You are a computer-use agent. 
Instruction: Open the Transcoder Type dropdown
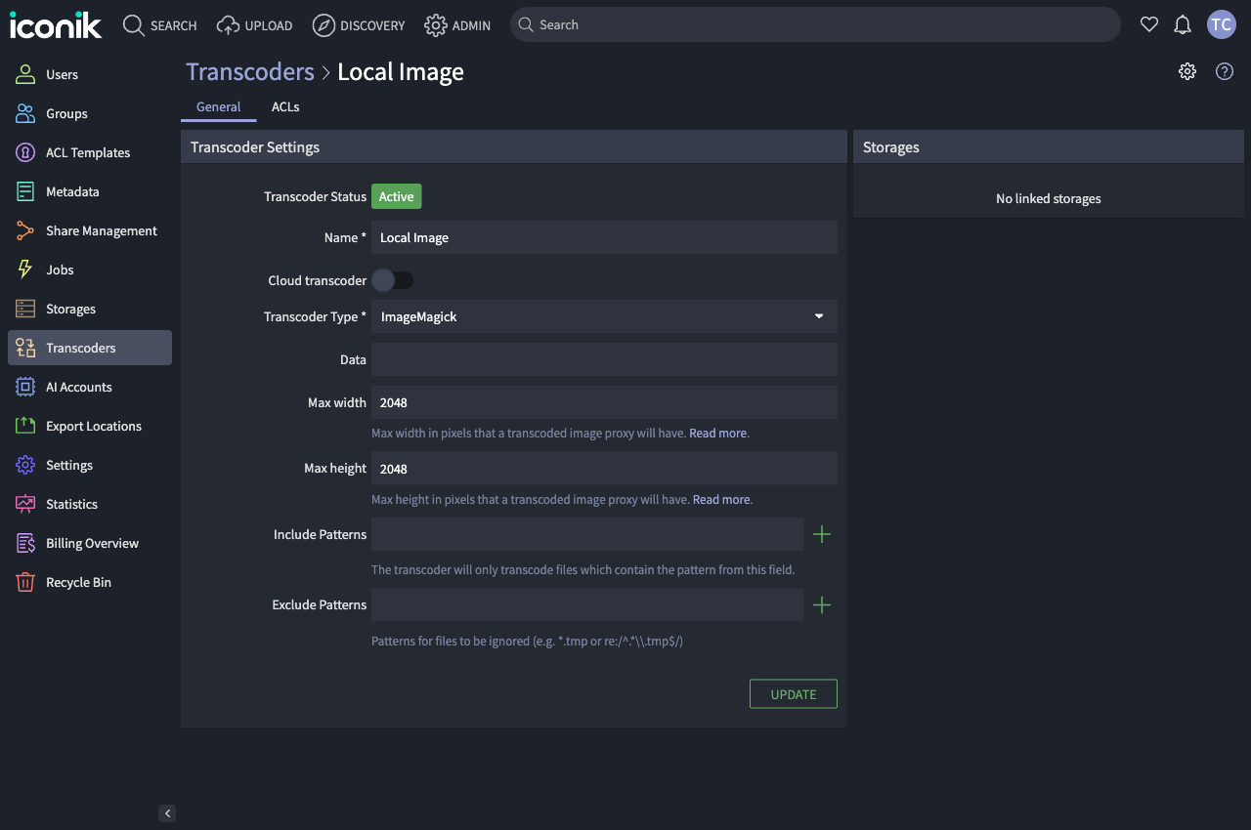[604, 316]
